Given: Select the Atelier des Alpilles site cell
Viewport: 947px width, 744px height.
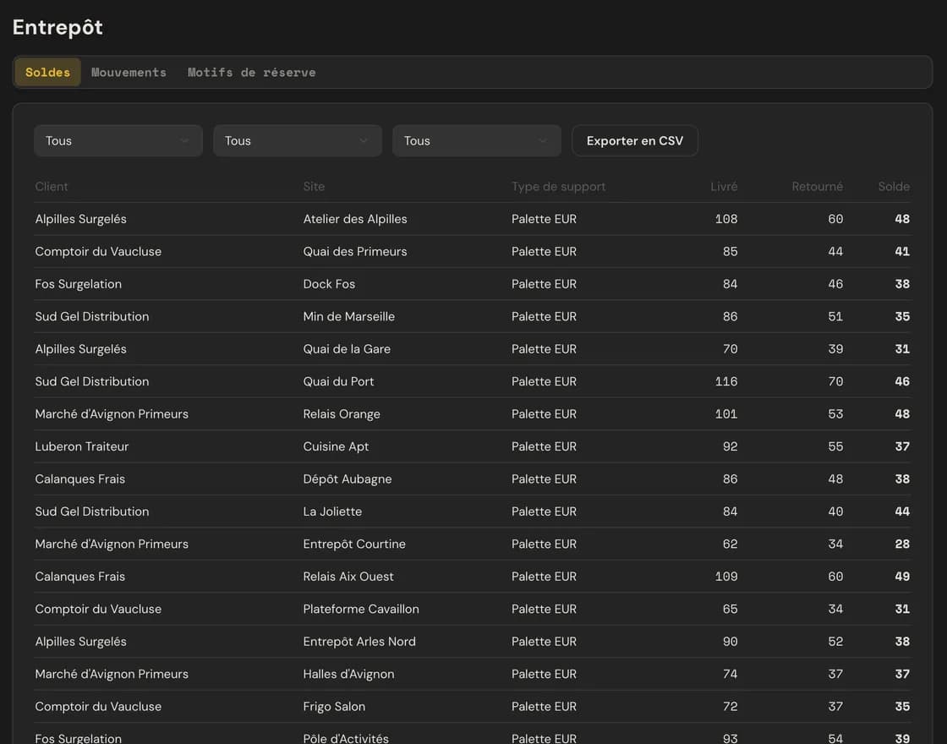Looking at the screenshot, I should coord(355,219).
